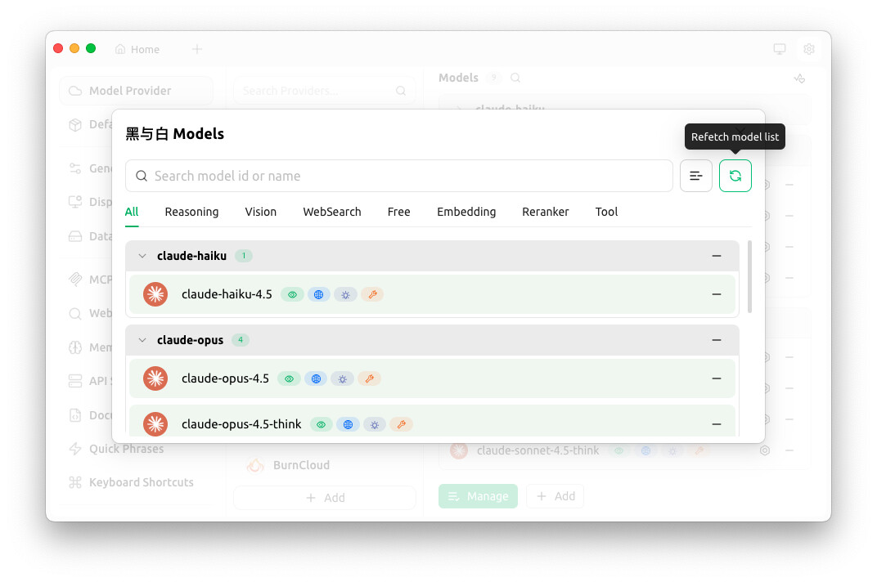Open Keyboard Shortcuts in the settings sidebar

pyautogui.click(x=136, y=482)
